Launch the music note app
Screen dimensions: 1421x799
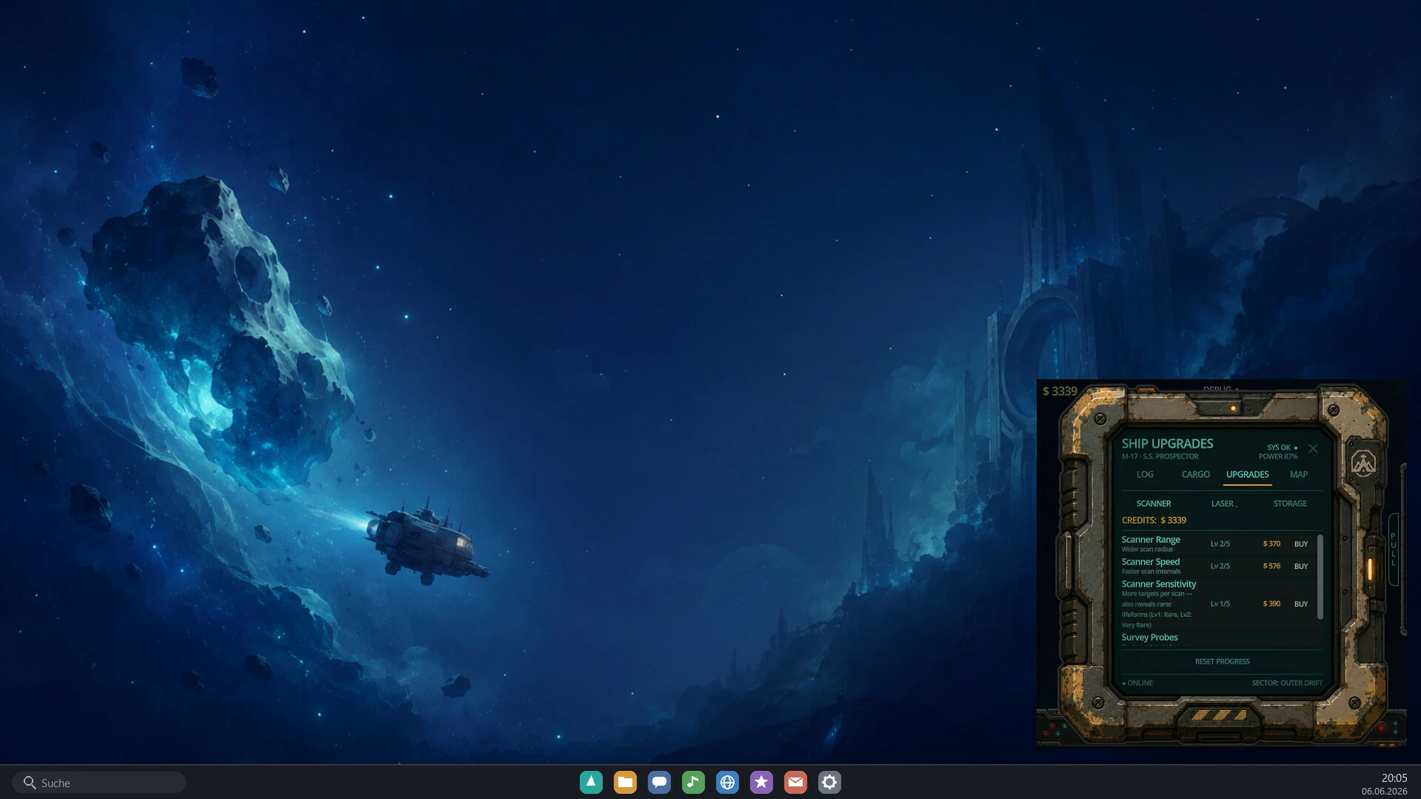(x=693, y=782)
